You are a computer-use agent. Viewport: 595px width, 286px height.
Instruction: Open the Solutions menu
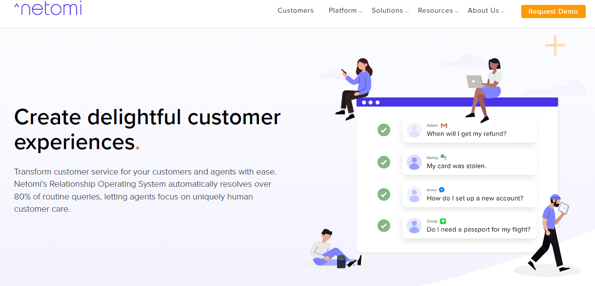[x=387, y=11]
